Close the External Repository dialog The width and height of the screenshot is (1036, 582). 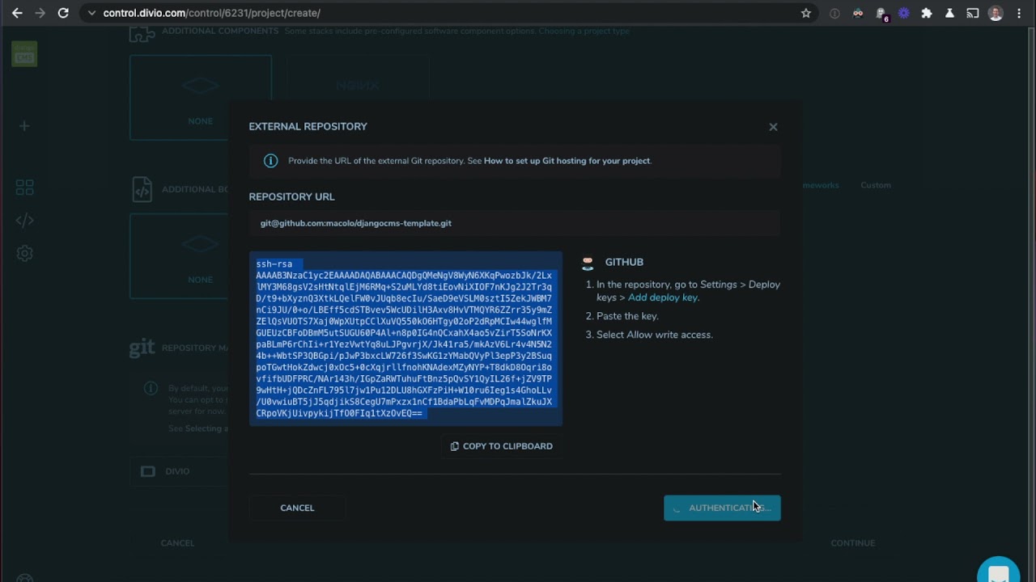773,127
